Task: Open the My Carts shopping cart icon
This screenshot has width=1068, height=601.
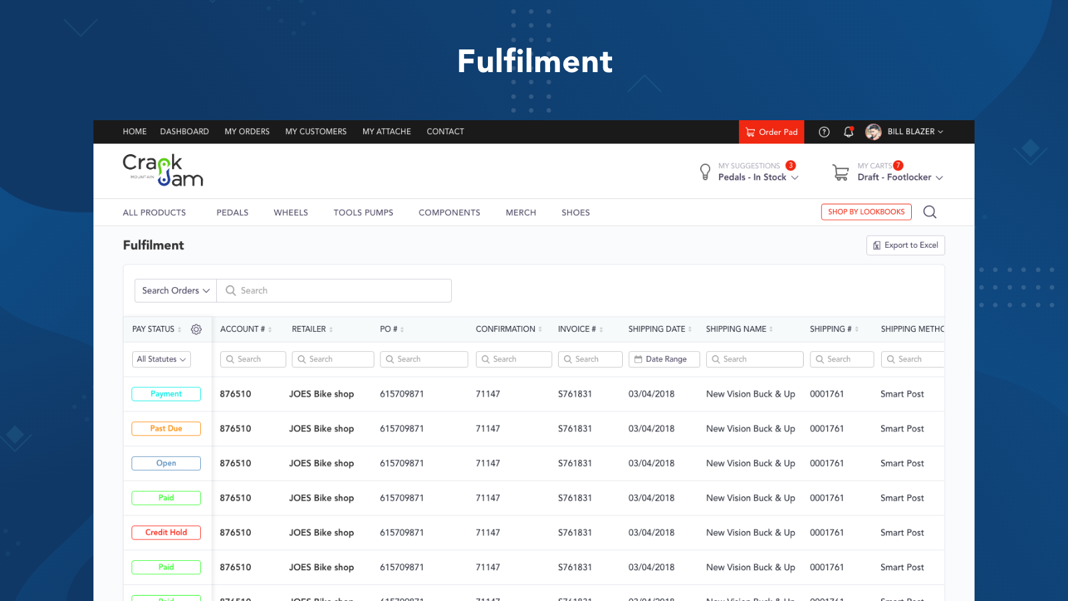Action: 840,172
